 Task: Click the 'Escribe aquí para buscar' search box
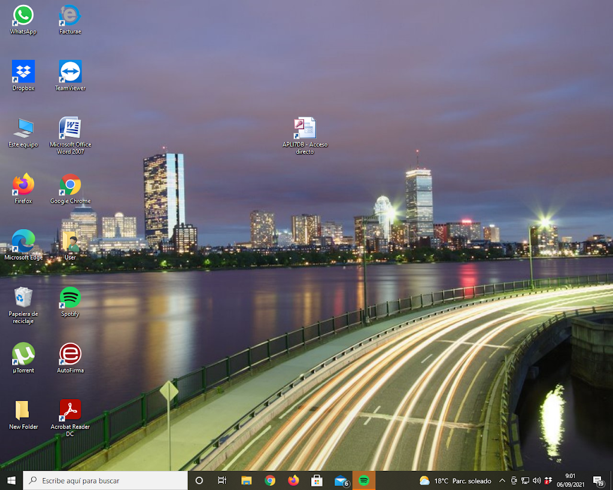105,480
